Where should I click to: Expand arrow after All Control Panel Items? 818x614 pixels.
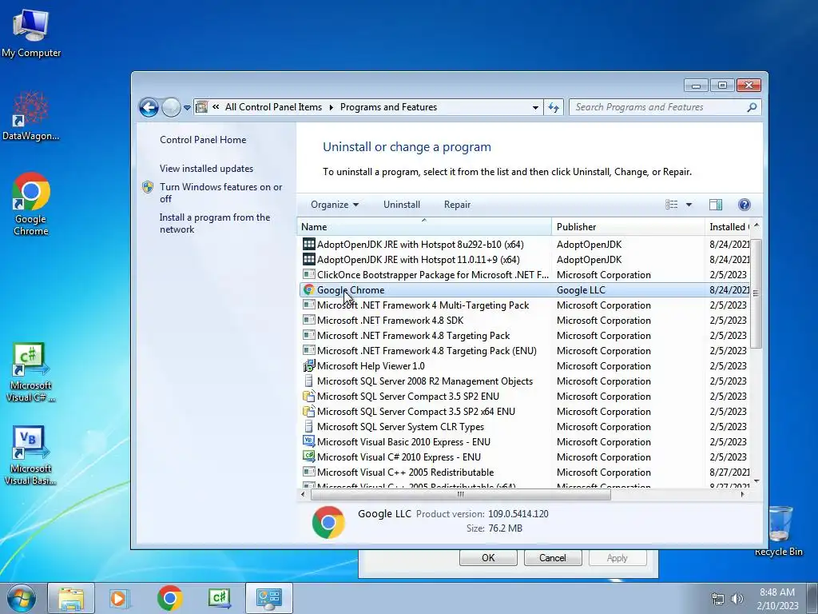[331, 108]
